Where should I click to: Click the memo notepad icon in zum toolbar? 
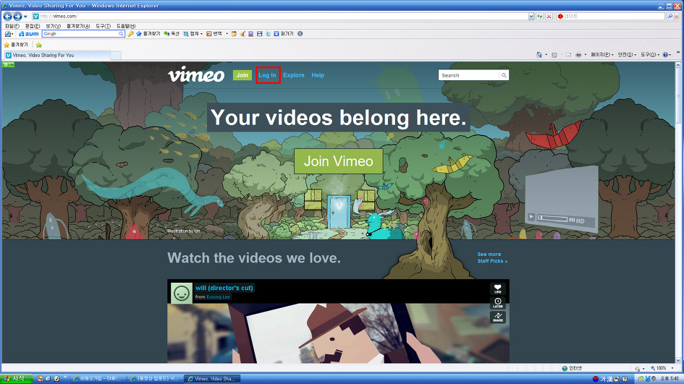[235, 33]
